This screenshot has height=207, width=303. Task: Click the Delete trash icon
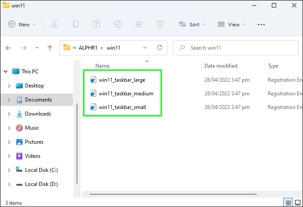click(160, 25)
